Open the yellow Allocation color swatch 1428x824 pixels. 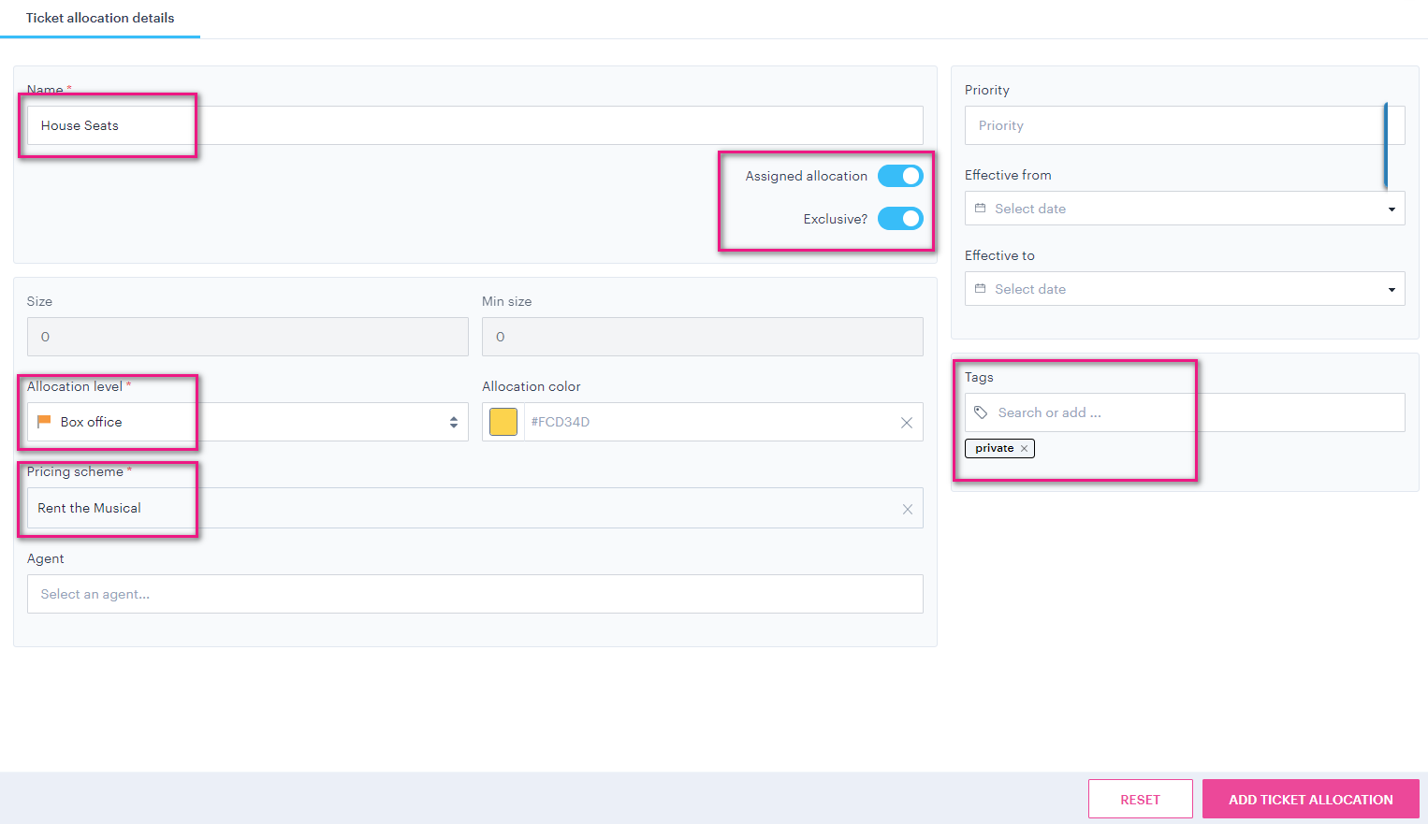point(503,422)
